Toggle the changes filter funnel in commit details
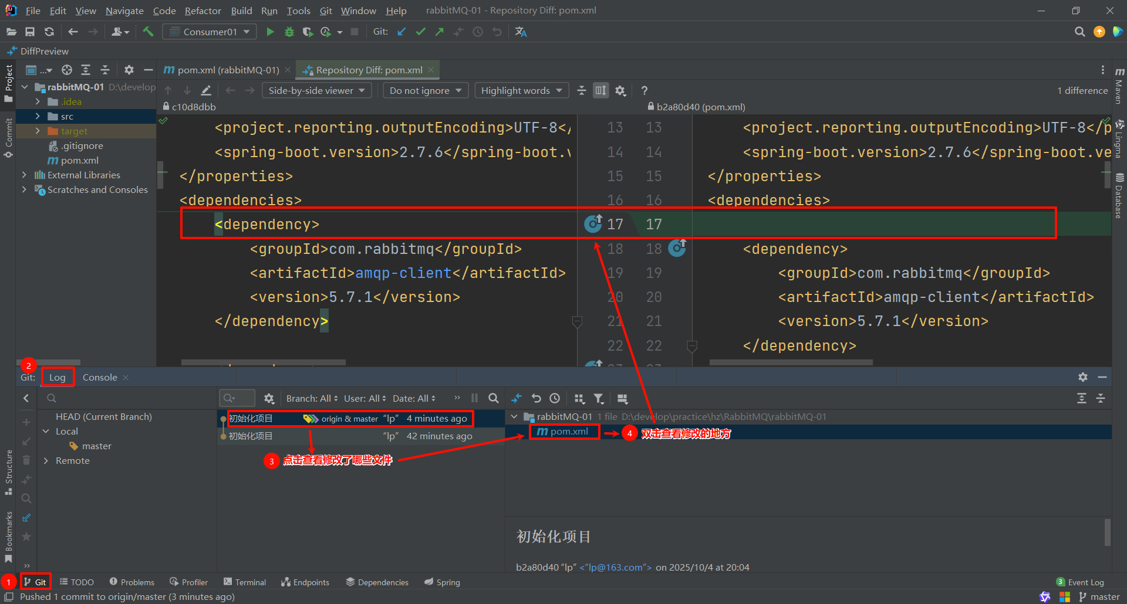 click(x=599, y=398)
